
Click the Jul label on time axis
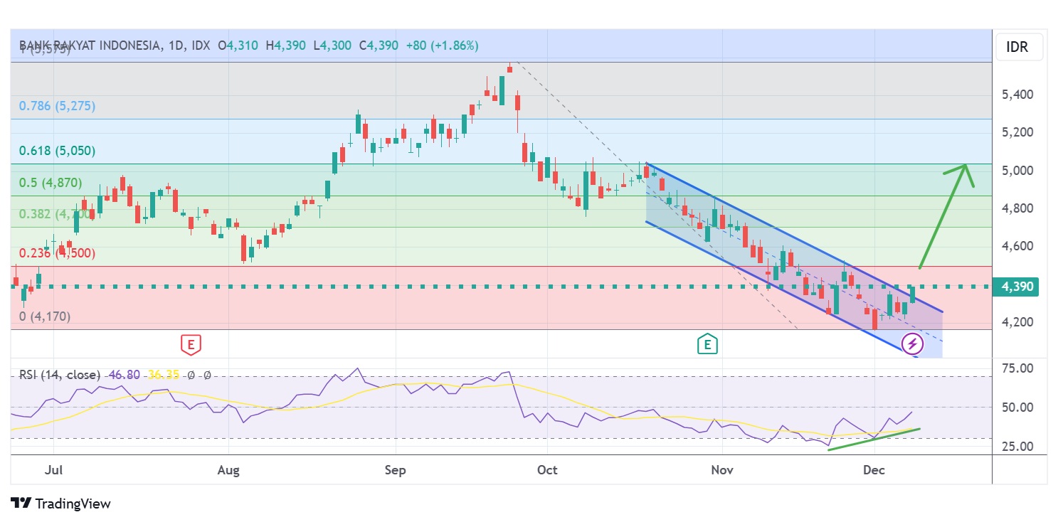[x=53, y=470]
